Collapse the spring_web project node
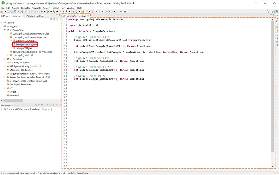 [2, 26]
